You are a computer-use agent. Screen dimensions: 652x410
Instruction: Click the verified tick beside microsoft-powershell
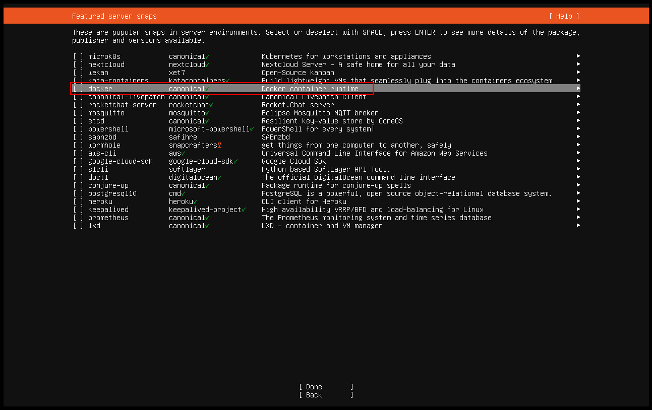pyautogui.click(x=252, y=129)
